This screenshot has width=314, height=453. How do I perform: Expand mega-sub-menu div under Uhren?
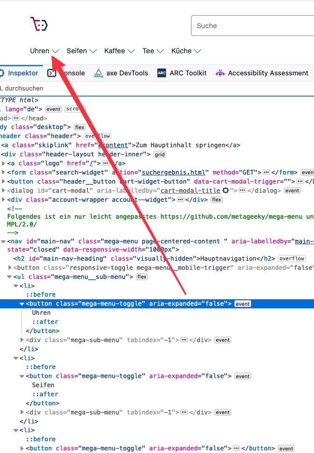[22, 340]
